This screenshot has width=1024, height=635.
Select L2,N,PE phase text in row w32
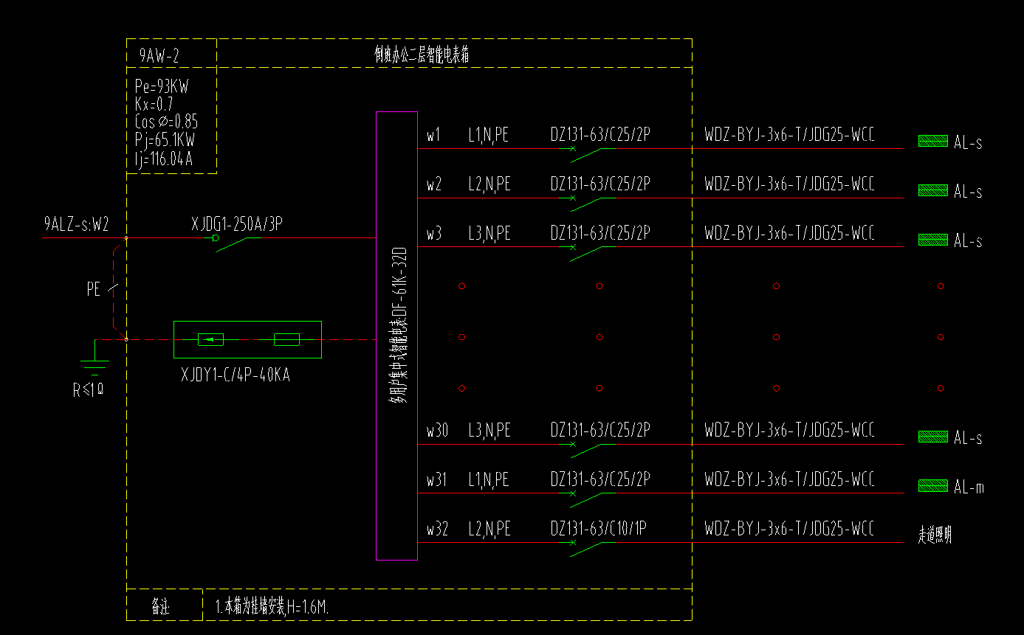(489, 530)
